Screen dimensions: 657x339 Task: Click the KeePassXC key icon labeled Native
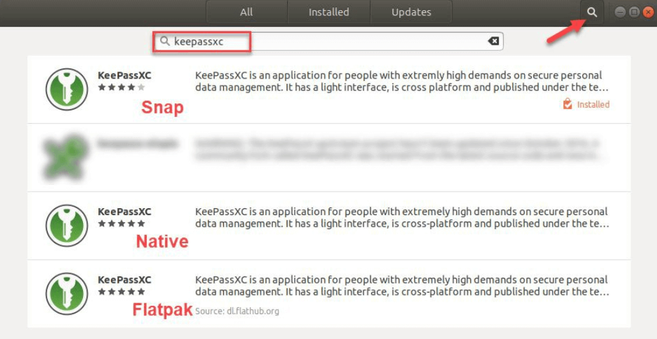coord(66,225)
